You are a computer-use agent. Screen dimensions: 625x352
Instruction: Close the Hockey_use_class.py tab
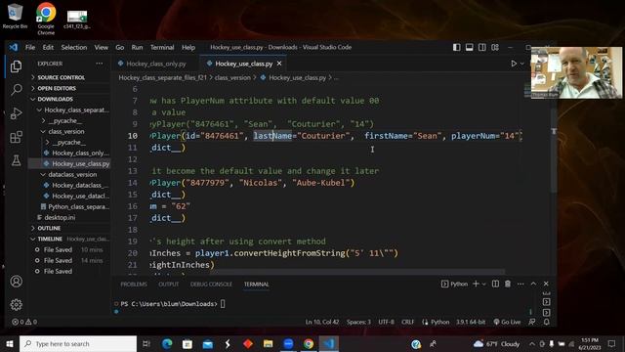pos(279,64)
